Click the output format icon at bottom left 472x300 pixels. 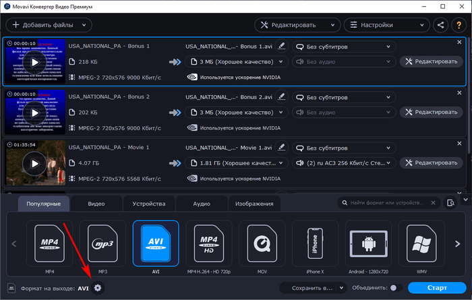(x=11, y=288)
